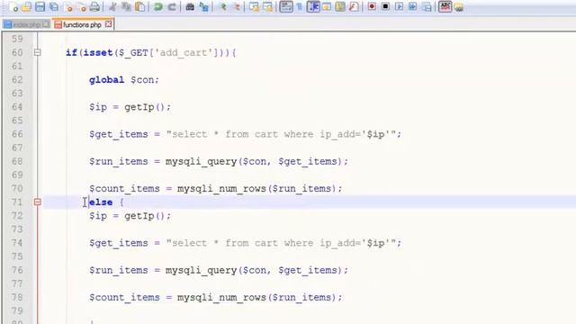
Task: Click '$ip = getIp();' on line 64
Action: tap(130, 107)
